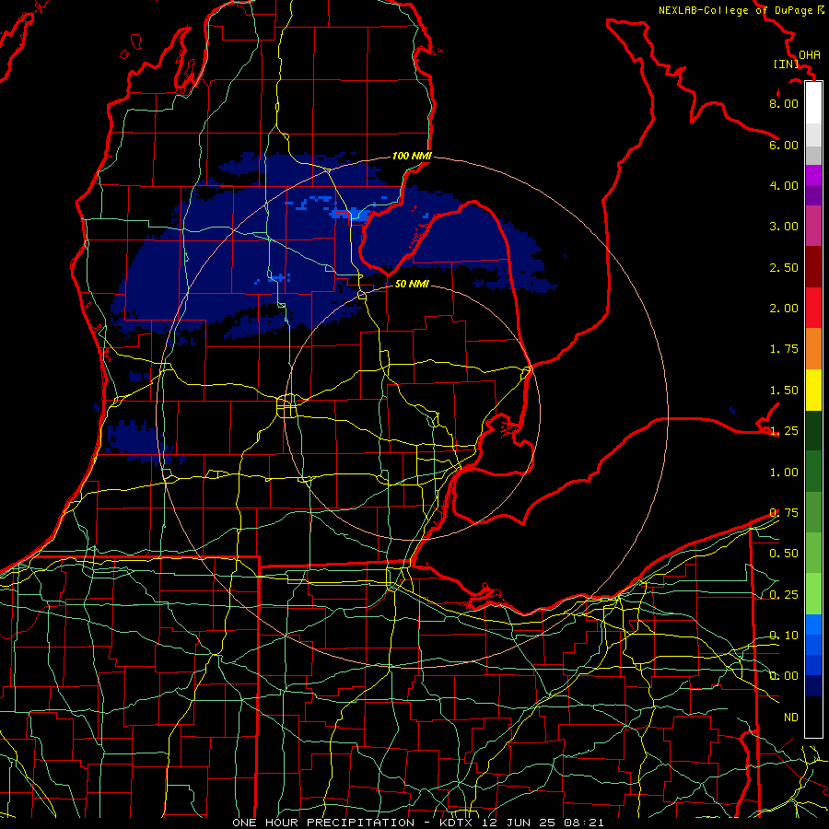Click the NEXLAB-College of DuPage credit text
This screenshot has height=829, width=829.
coord(736,10)
